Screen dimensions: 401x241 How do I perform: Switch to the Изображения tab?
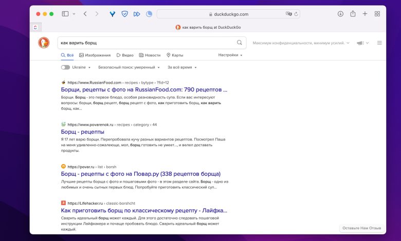[x=95, y=55]
